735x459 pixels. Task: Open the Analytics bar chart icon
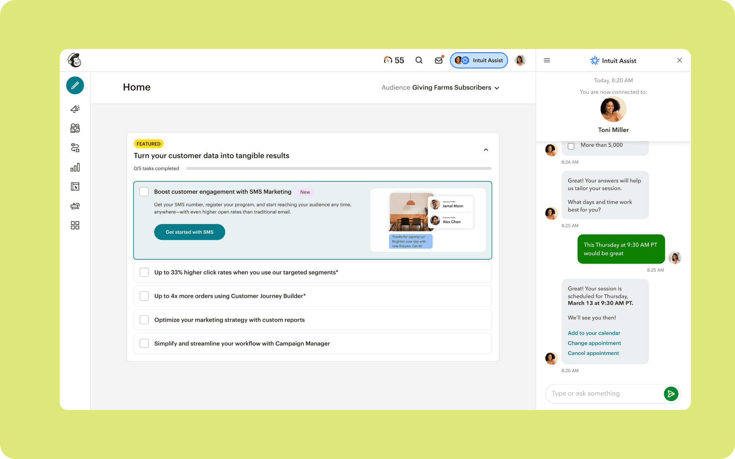tap(75, 167)
